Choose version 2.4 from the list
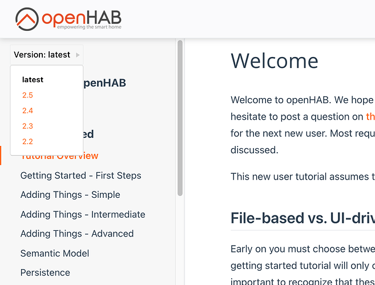Viewport: 375px width, 285px height. pos(27,111)
